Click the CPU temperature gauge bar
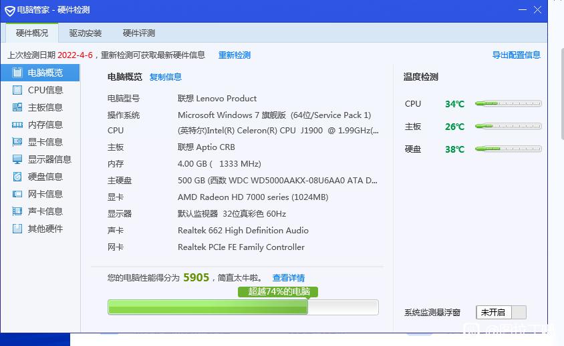564x346 pixels. click(508, 104)
